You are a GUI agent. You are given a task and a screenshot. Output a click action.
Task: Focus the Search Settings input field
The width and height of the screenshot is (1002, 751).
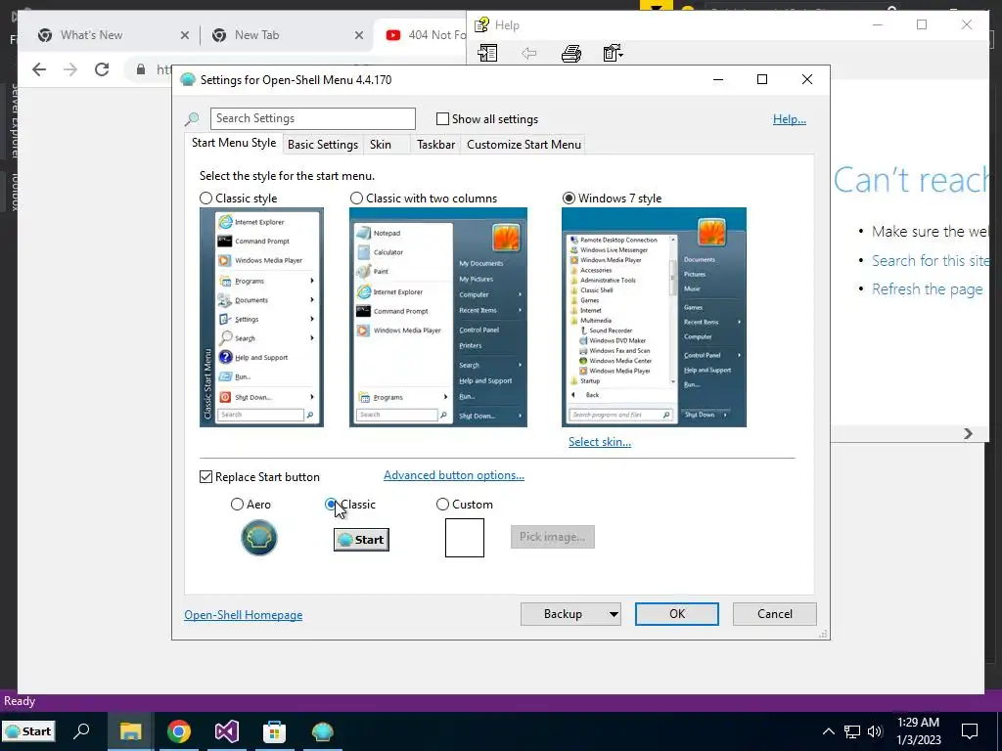point(312,118)
